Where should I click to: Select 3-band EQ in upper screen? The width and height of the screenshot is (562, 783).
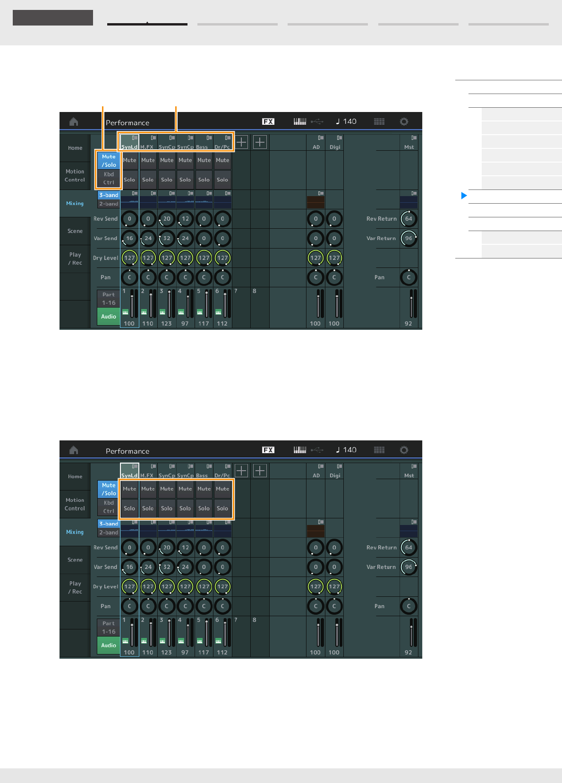click(109, 195)
